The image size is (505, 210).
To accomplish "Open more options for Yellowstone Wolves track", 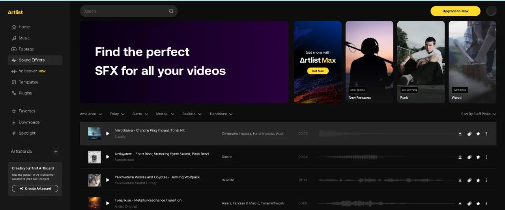I will pos(486,180).
